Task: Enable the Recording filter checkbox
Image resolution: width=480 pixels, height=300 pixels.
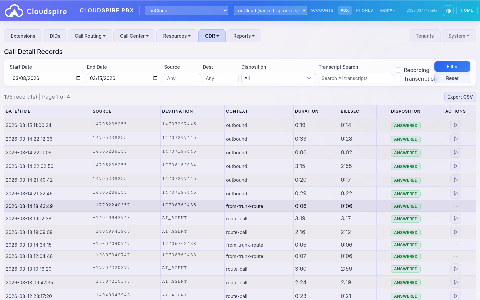Action: (x=398, y=70)
